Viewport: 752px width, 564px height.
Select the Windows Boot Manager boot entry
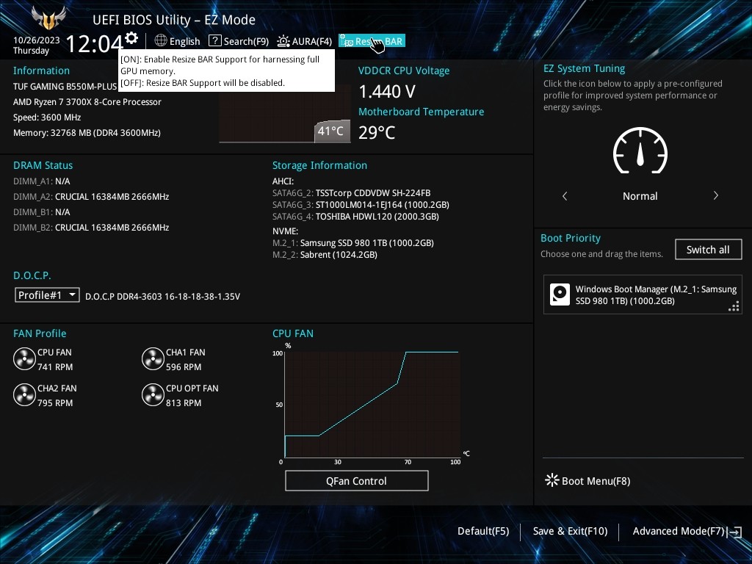[642, 294]
